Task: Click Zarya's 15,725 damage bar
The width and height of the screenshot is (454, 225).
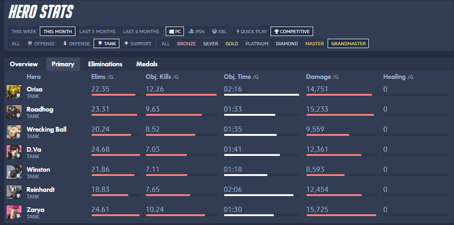Action: 341,215
